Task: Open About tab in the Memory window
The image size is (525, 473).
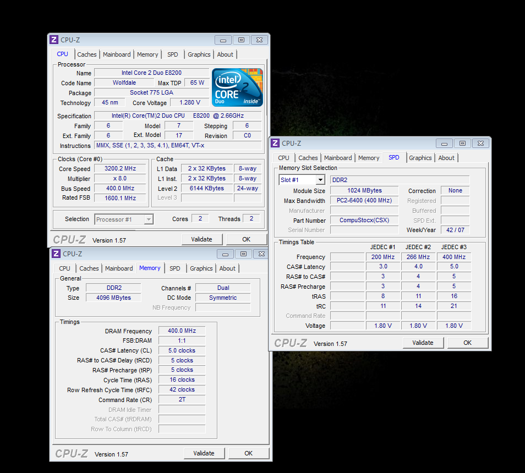Action: [227, 268]
